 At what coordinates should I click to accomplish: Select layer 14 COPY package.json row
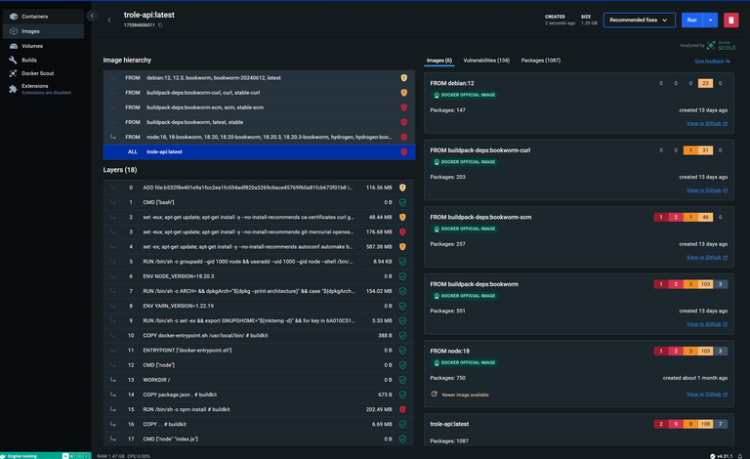(x=259, y=395)
